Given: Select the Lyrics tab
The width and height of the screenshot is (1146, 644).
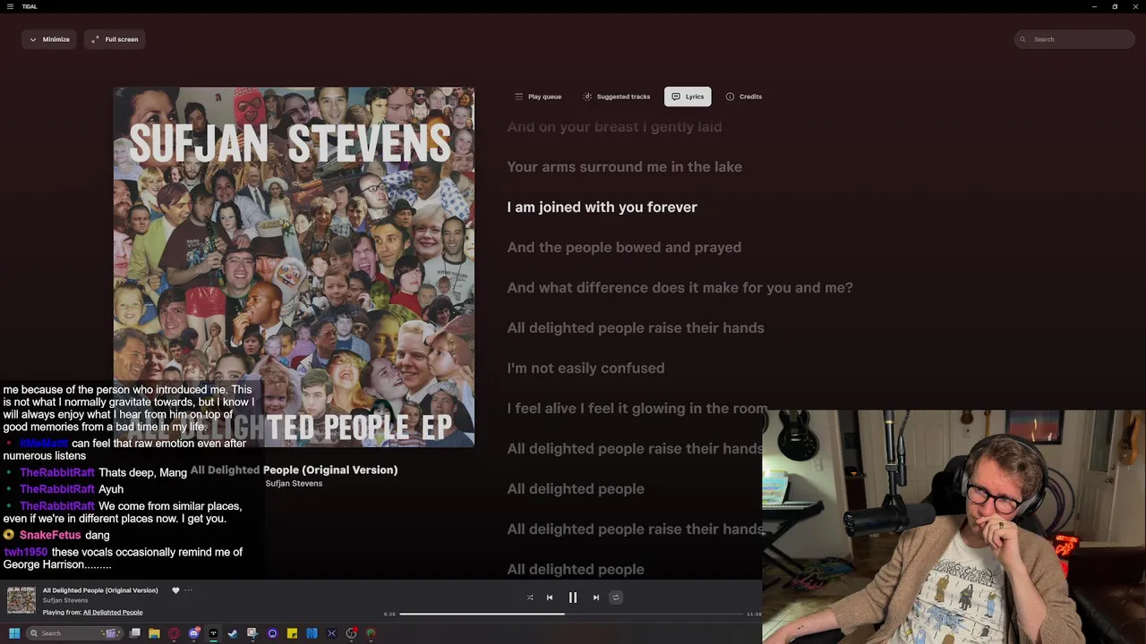Looking at the screenshot, I should click(x=688, y=97).
